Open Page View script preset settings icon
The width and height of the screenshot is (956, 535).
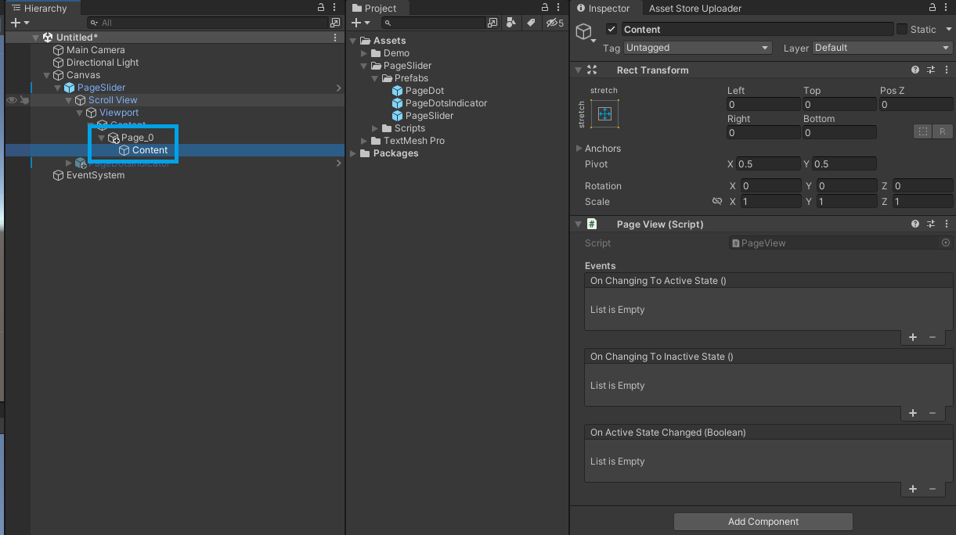point(930,224)
